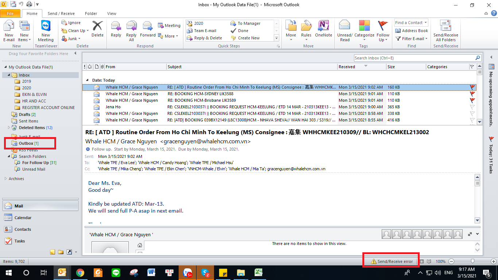Open Outlook Help question mark
Image resolution: width=498 pixels, height=280 pixels.
click(494, 13)
